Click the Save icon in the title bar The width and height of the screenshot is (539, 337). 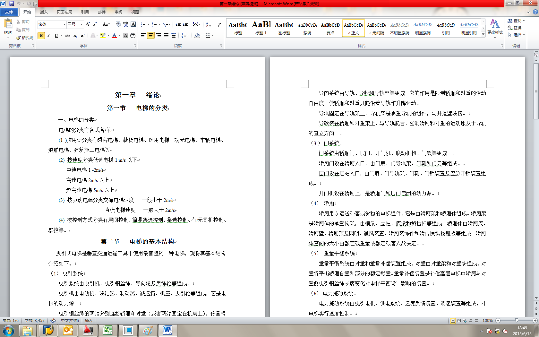click(x=12, y=4)
